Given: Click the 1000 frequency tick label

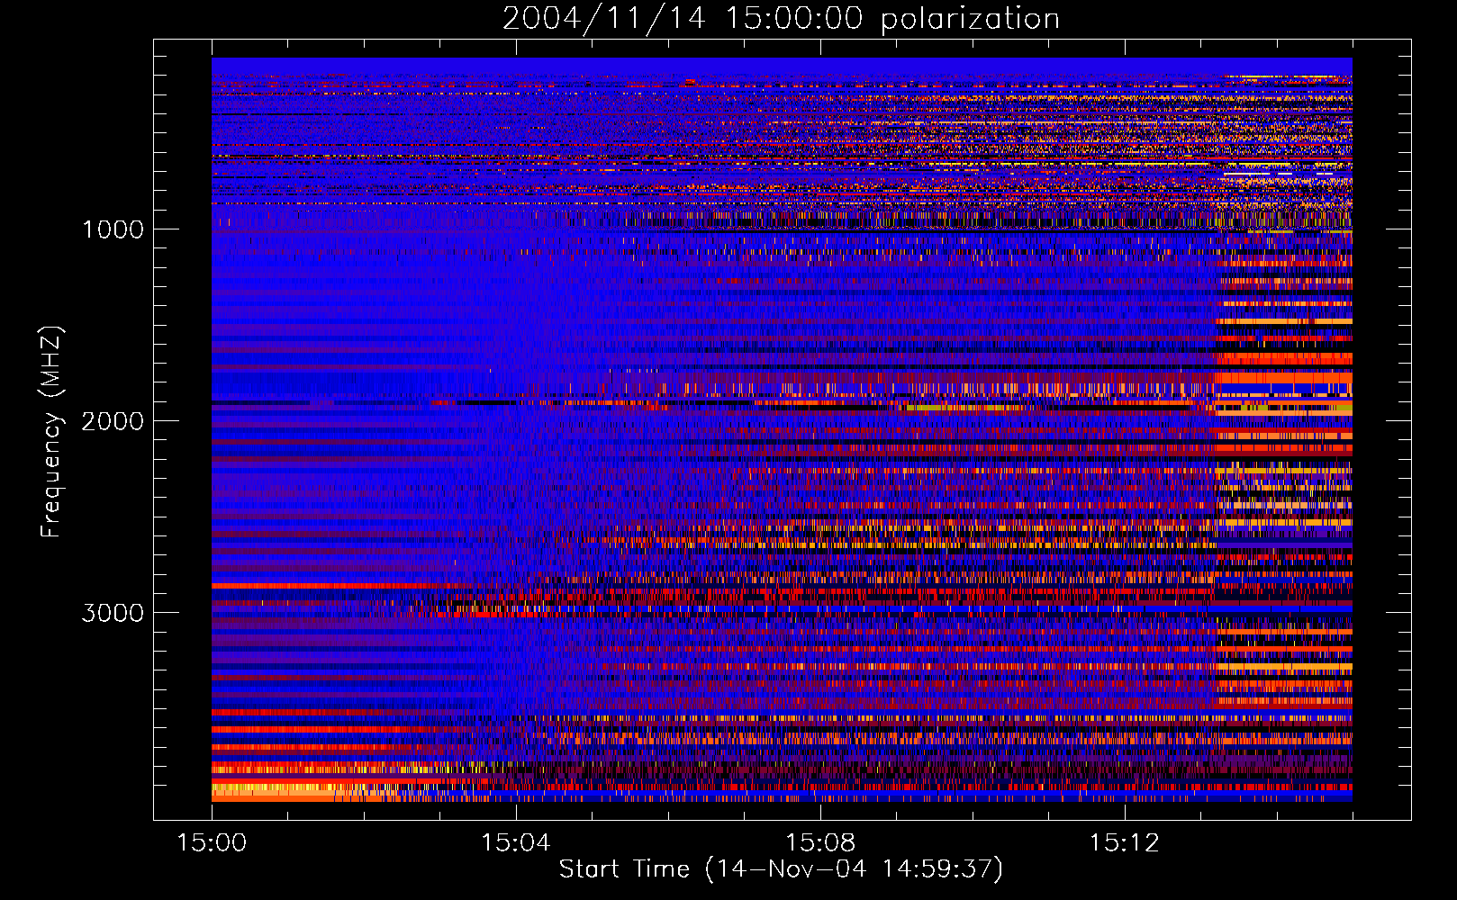Looking at the screenshot, I should [x=113, y=229].
